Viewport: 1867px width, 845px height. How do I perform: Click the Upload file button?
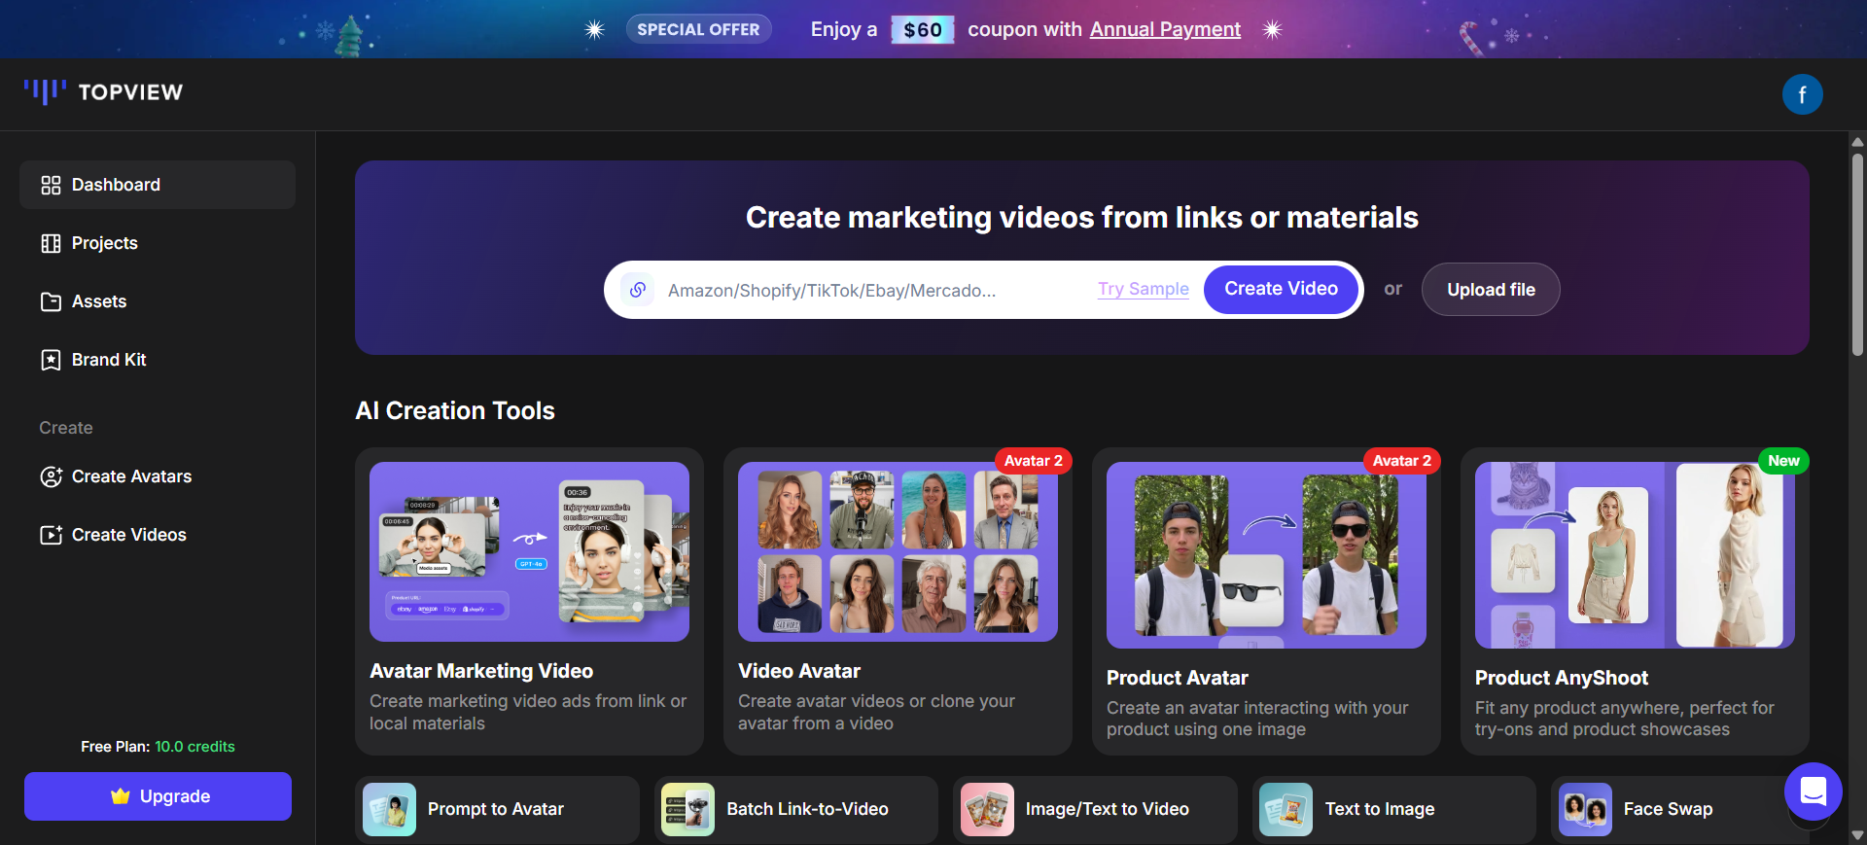pyautogui.click(x=1491, y=290)
